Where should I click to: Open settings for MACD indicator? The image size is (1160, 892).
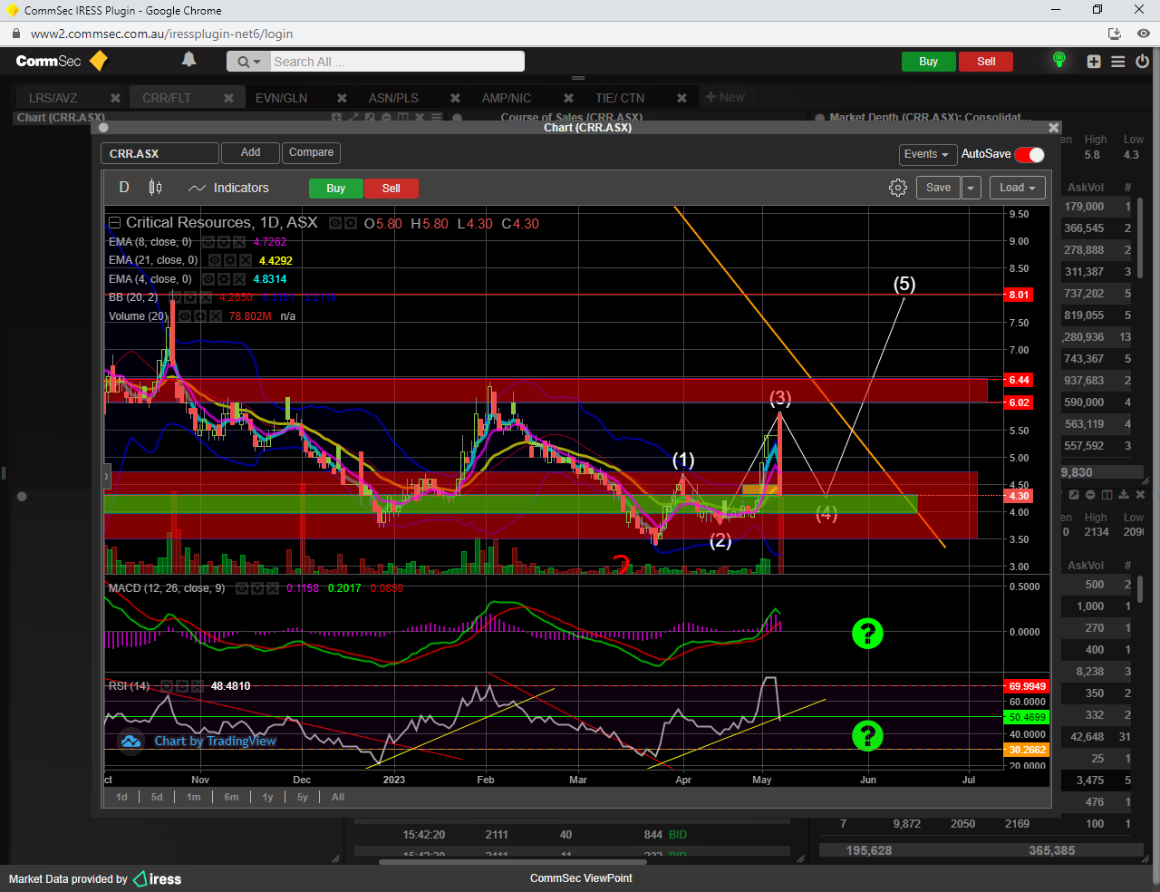pyautogui.click(x=257, y=588)
